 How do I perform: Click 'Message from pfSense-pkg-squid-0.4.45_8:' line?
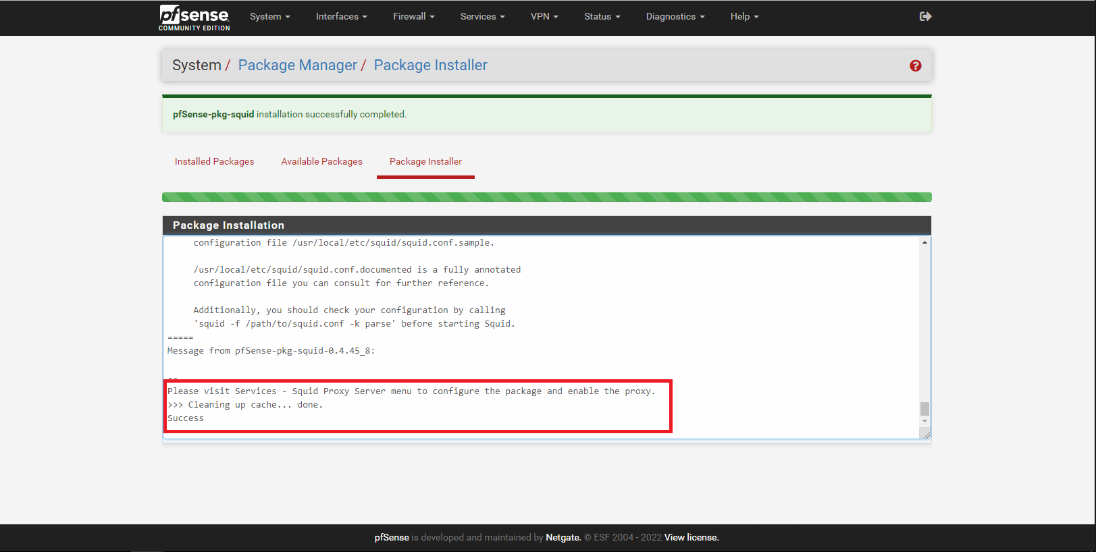271,351
